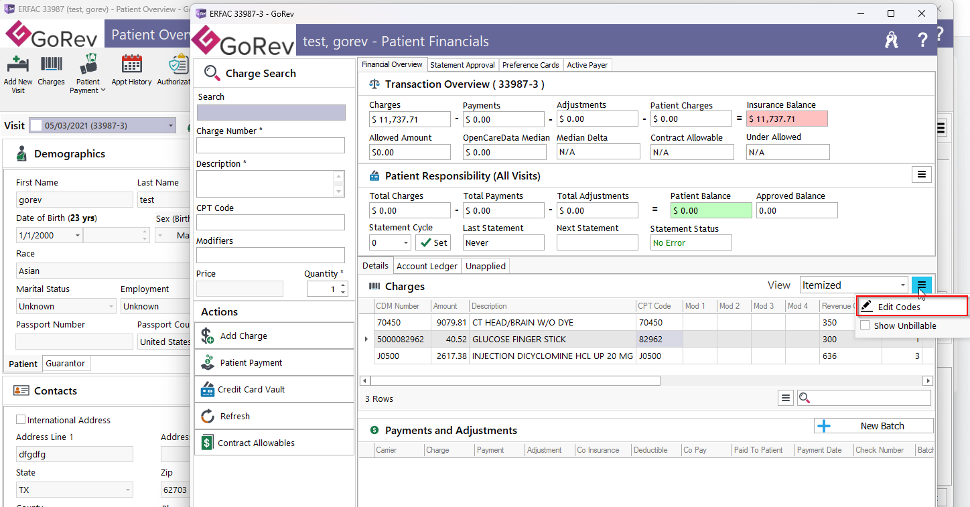Select Edit Codes menu item
Image resolution: width=970 pixels, height=507 pixels.
tap(912, 307)
